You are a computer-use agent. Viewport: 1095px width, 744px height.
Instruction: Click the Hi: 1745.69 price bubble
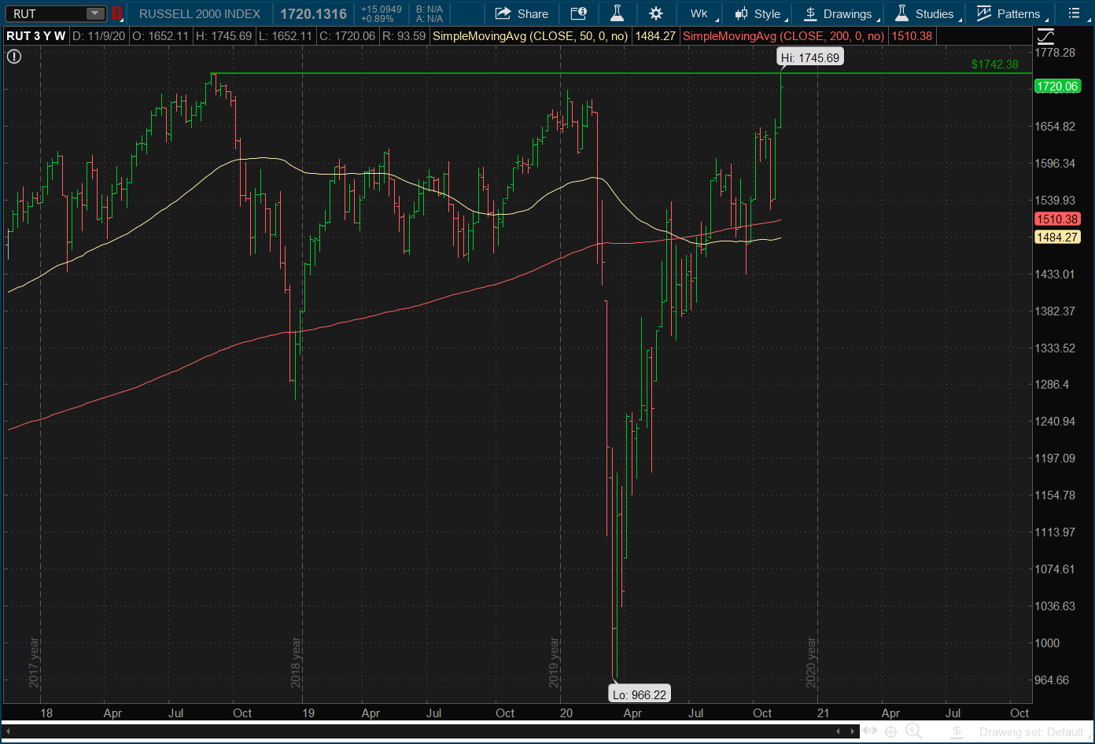point(810,57)
